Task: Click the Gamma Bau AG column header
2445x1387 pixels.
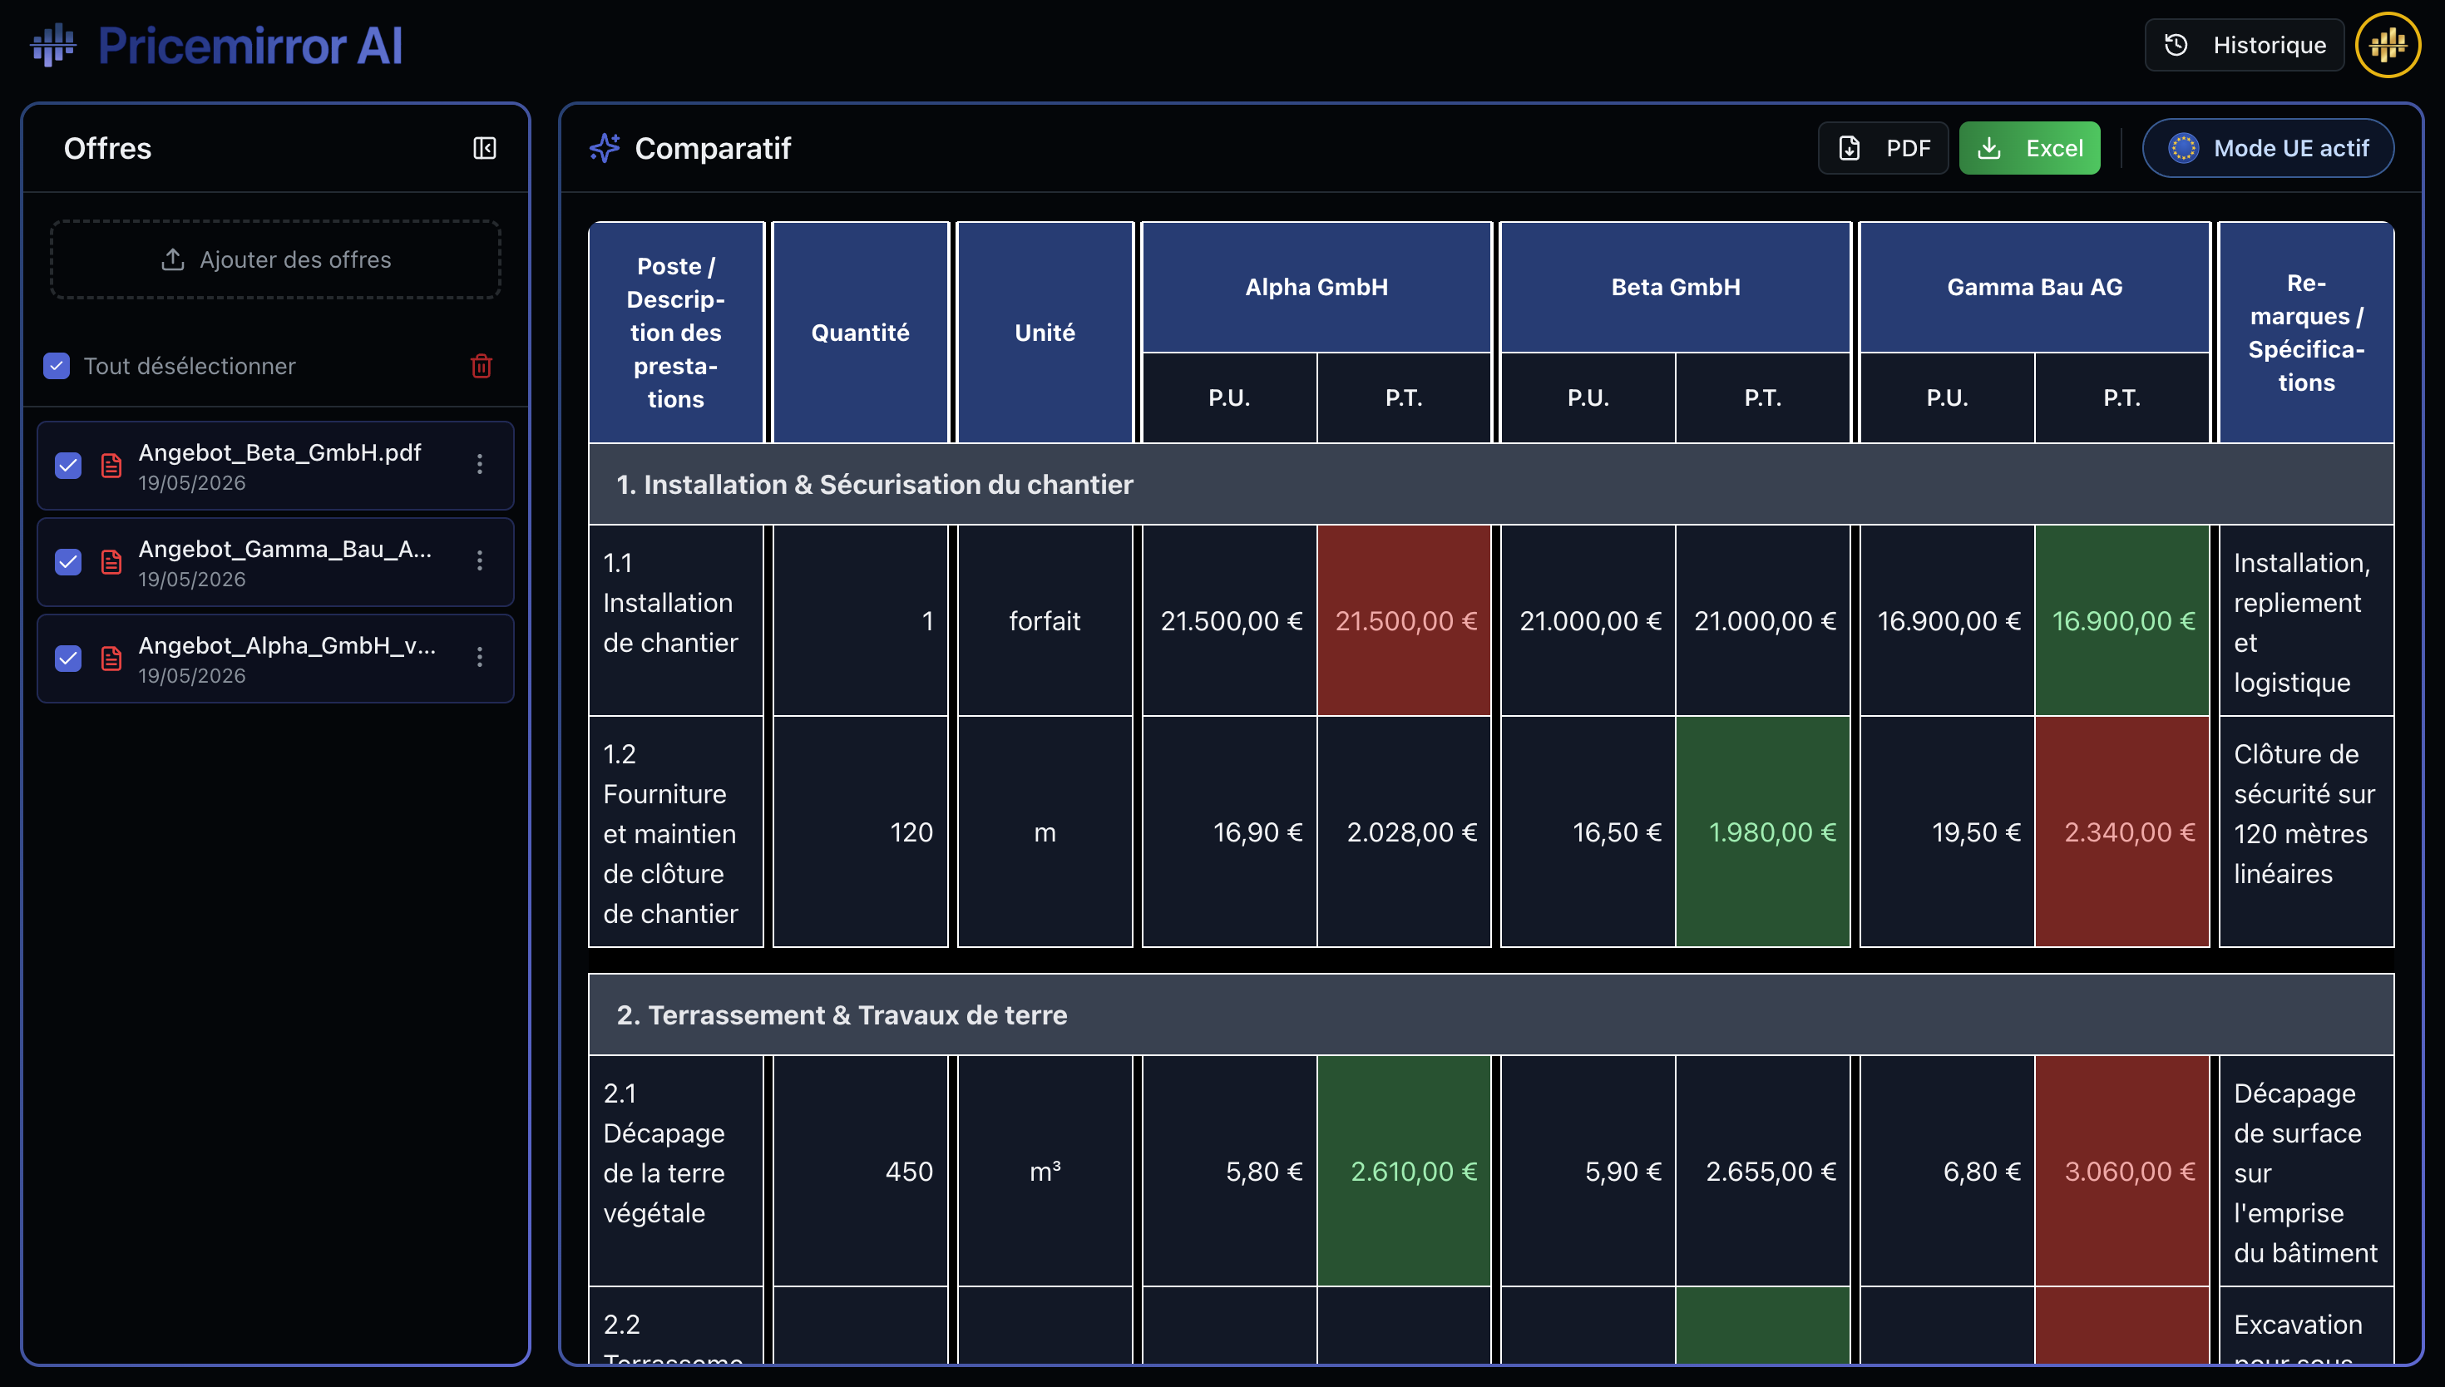Action: click(2034, 287)
